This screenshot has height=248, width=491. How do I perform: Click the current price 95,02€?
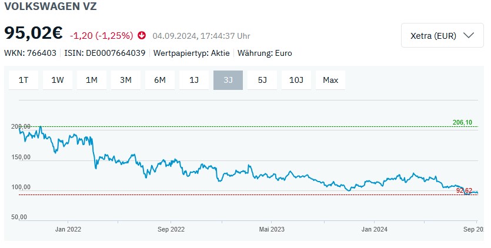click(34, 33)
